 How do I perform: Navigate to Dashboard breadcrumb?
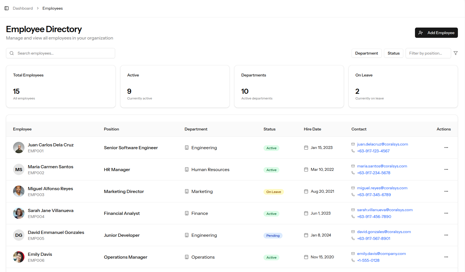click(23, 8)
